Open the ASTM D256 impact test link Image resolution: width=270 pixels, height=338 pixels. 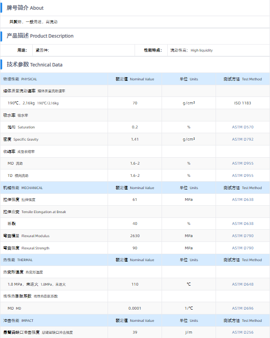point(243,332)
